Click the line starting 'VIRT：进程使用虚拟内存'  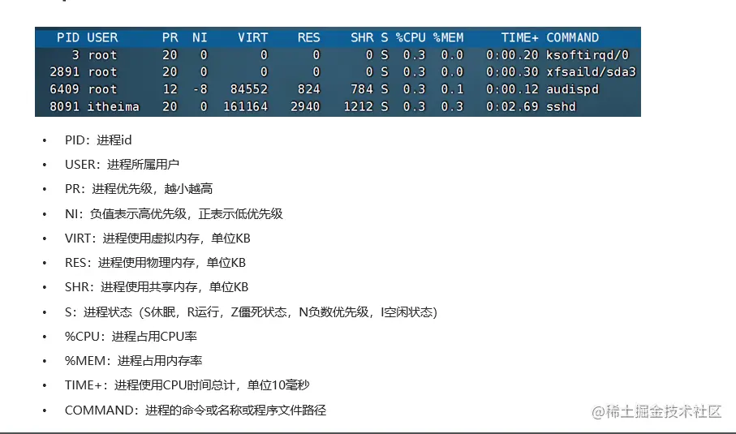click(x=157, y=238)
